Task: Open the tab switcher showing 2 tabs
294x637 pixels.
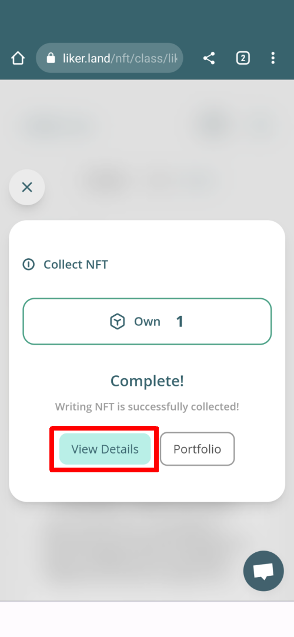Action: 243,58
